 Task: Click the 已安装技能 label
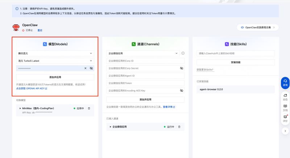coord(203,81)
